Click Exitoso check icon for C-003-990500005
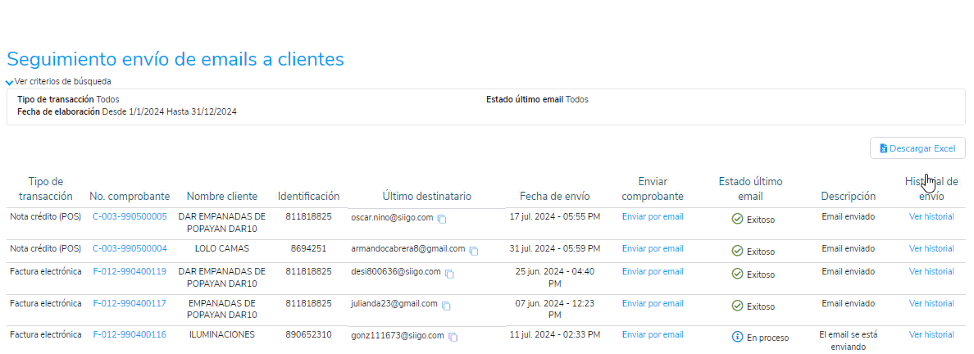Viewport: 974px width, 354px height. tap(737, 220)
